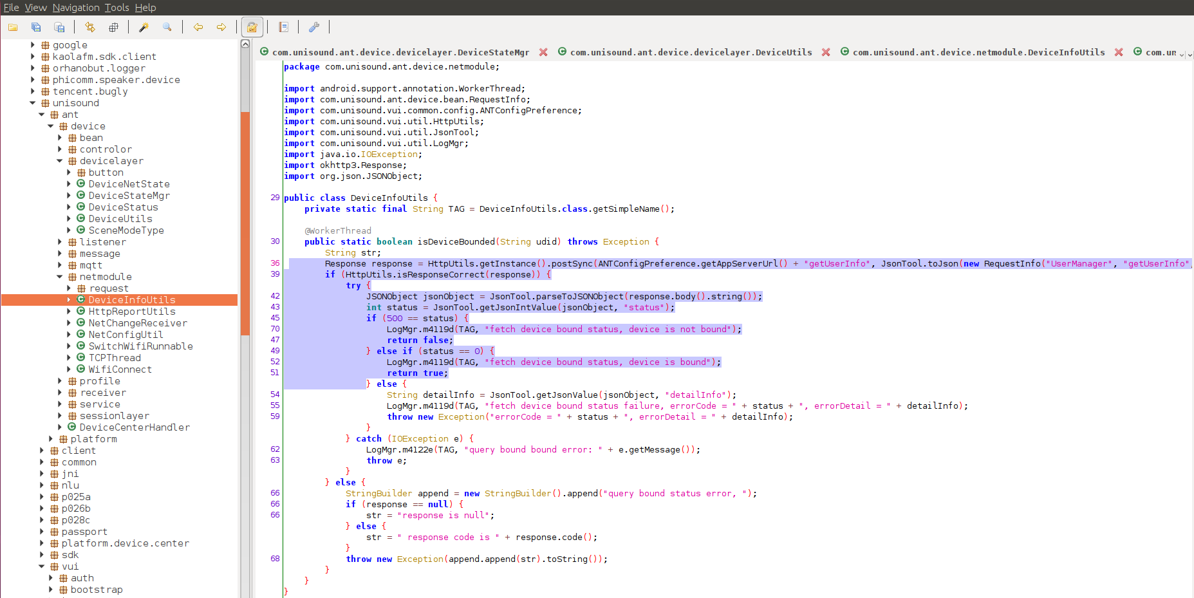Switch to the DeviceStateMgr tab

400,52
